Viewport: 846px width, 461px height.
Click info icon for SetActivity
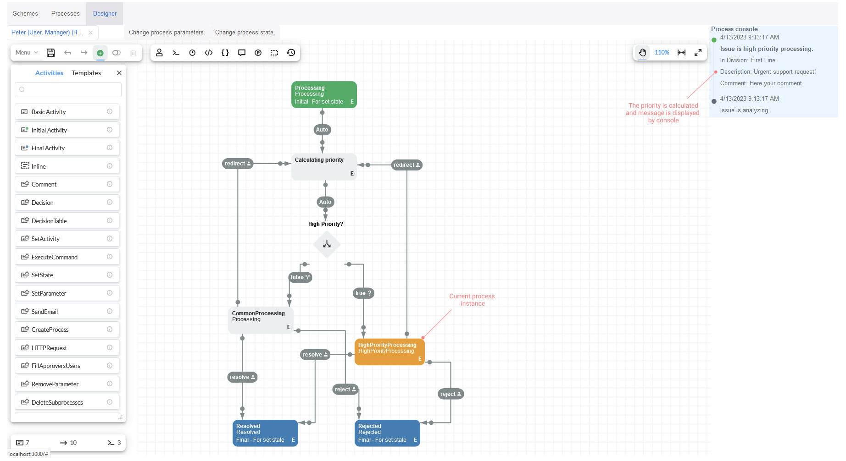click(110, 239)
